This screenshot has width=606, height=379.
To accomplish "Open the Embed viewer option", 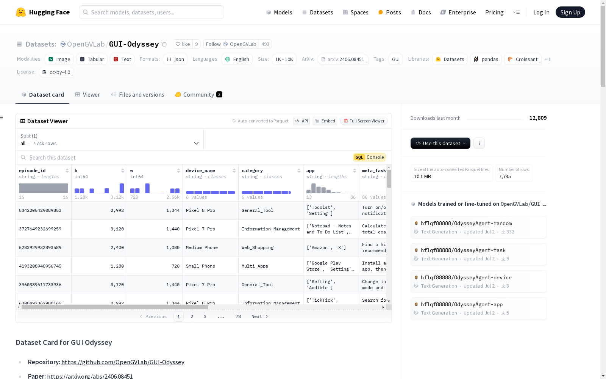I will 325,121.
